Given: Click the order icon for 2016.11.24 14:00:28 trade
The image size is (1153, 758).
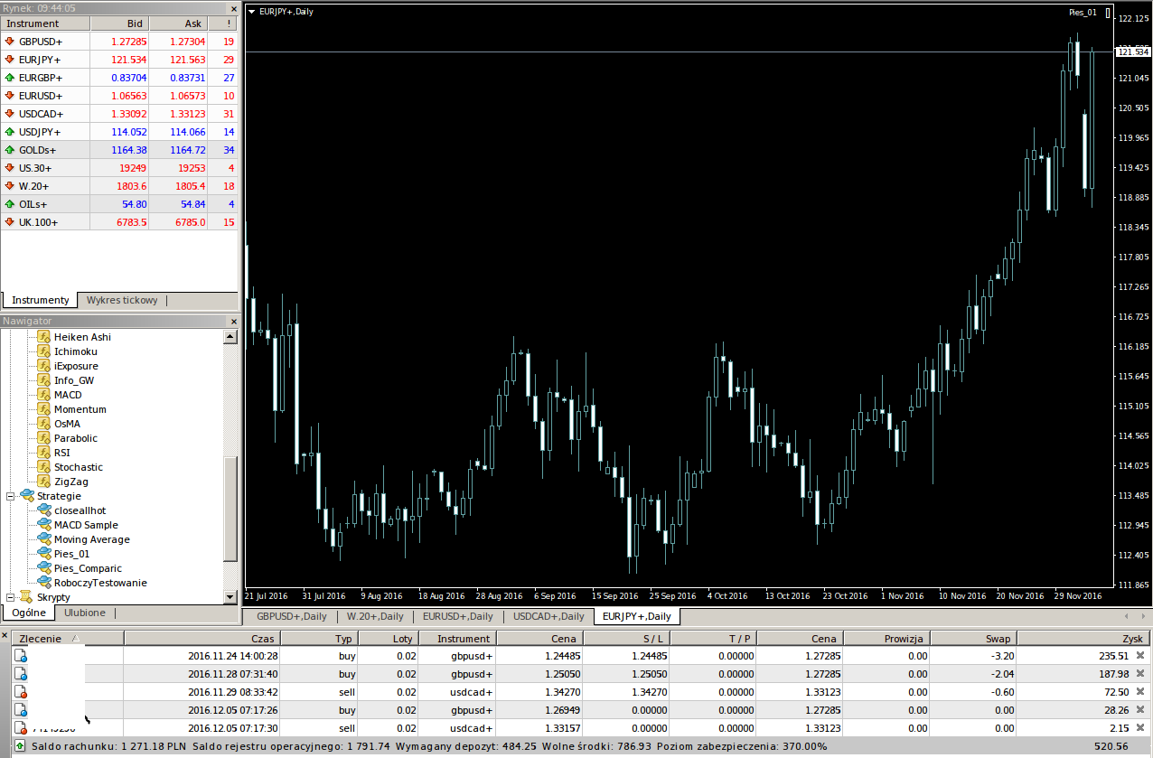Looking at the screenshot, I should pyautogui.click(x=20, y=656).
